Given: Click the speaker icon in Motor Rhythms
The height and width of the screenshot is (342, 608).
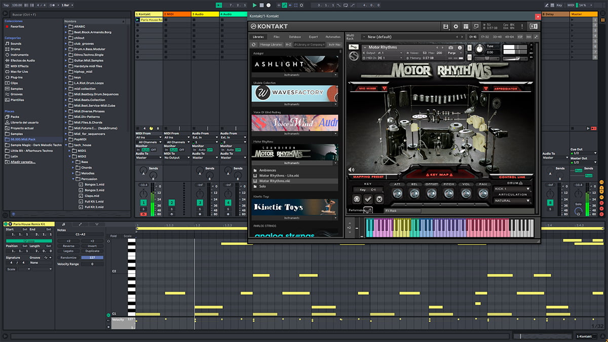Looking at the screenshot, I should (x=351, y=170).
